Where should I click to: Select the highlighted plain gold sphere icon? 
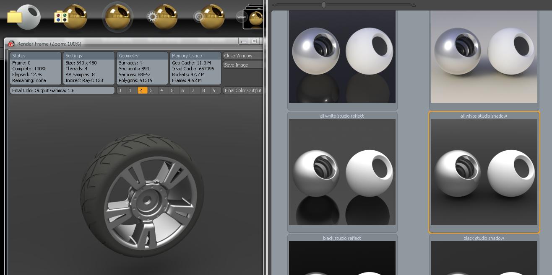click(x=118, y=17)
